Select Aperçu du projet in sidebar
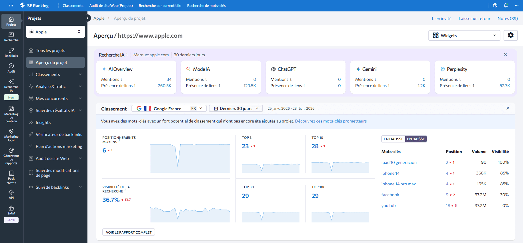 pos(55,63)
